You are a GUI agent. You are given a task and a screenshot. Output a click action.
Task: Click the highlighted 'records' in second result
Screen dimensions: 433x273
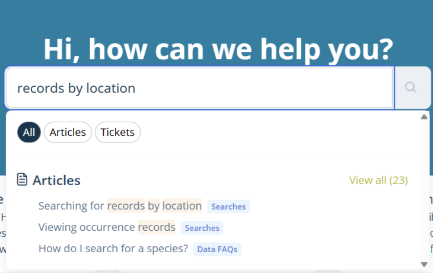tap(157, 227)
